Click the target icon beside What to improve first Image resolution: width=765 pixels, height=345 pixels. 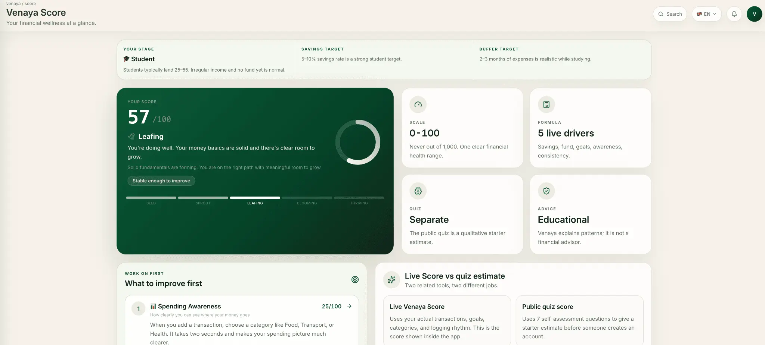pos(355,279)
